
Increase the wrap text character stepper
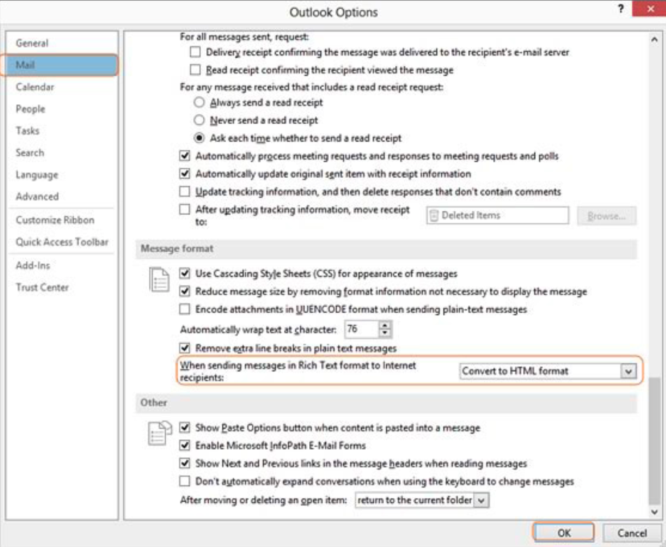click(x=385, y=325)
